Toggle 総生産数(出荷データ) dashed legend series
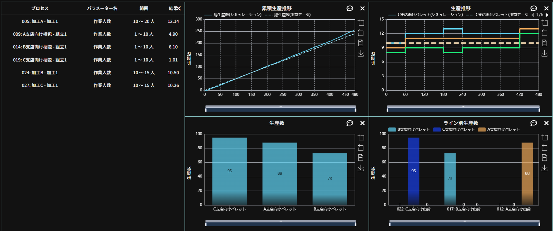Viewport: 553px width, 231px height. coord(289,15)
